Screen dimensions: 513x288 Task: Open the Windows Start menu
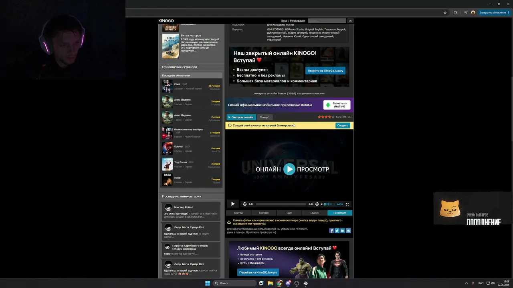click(208, 283)
